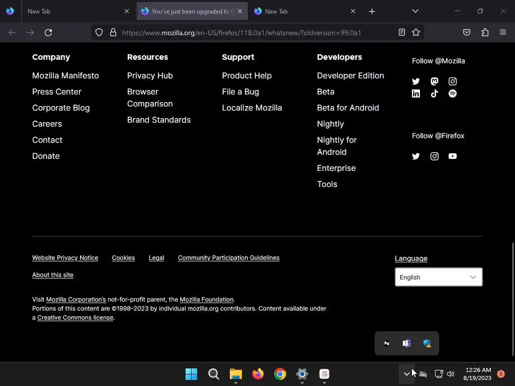Open Windows Security tray icon
515x386 pixels.
tap(427, 343)
